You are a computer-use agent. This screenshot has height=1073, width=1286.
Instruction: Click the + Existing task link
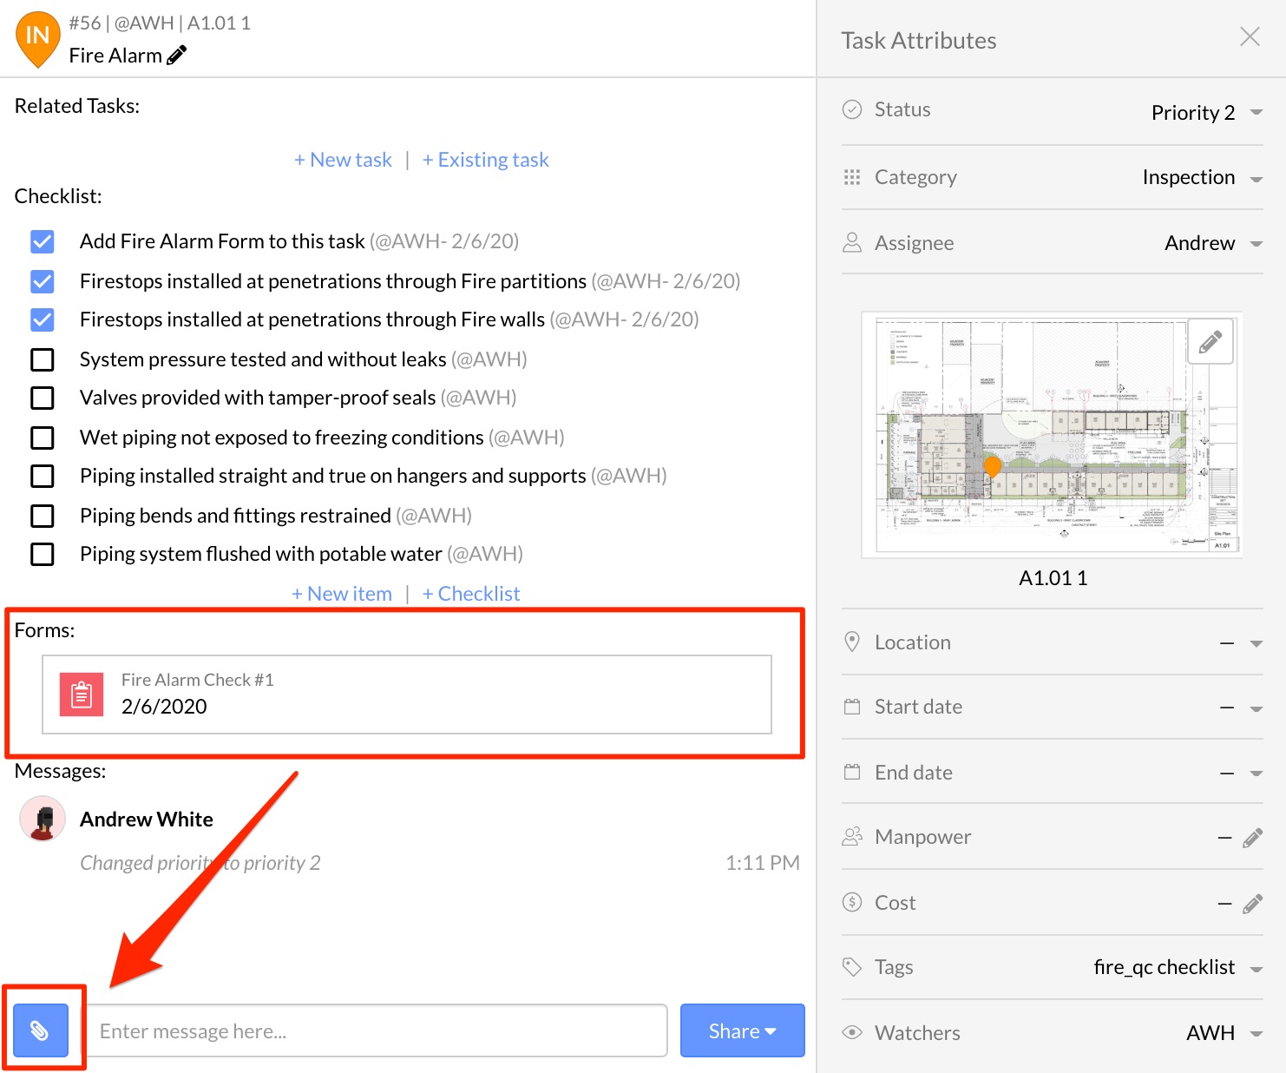486,160
